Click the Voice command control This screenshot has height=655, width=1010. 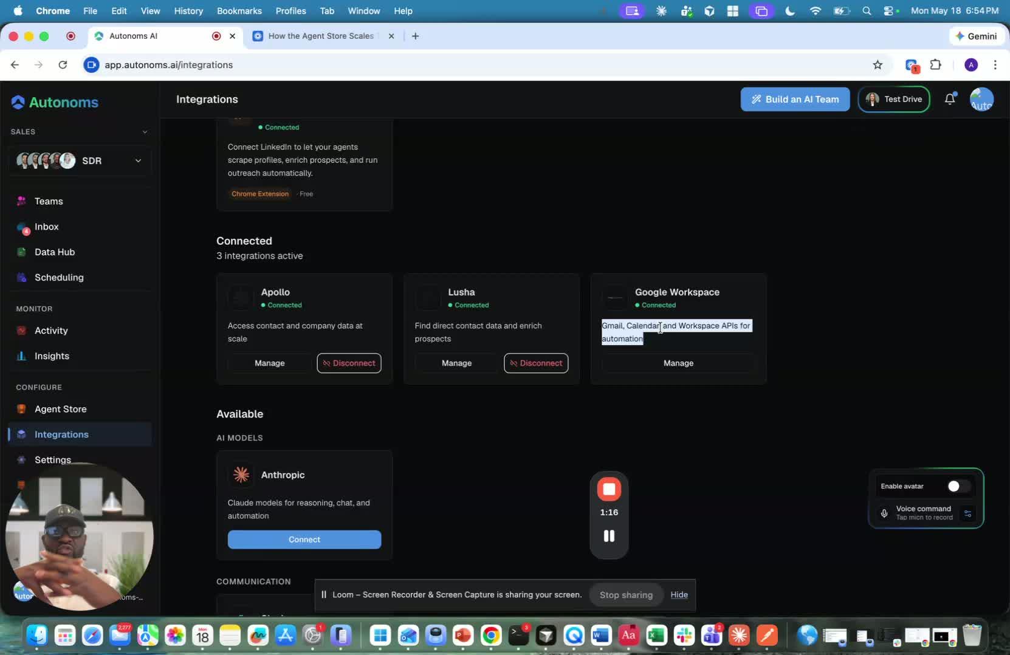925,513
